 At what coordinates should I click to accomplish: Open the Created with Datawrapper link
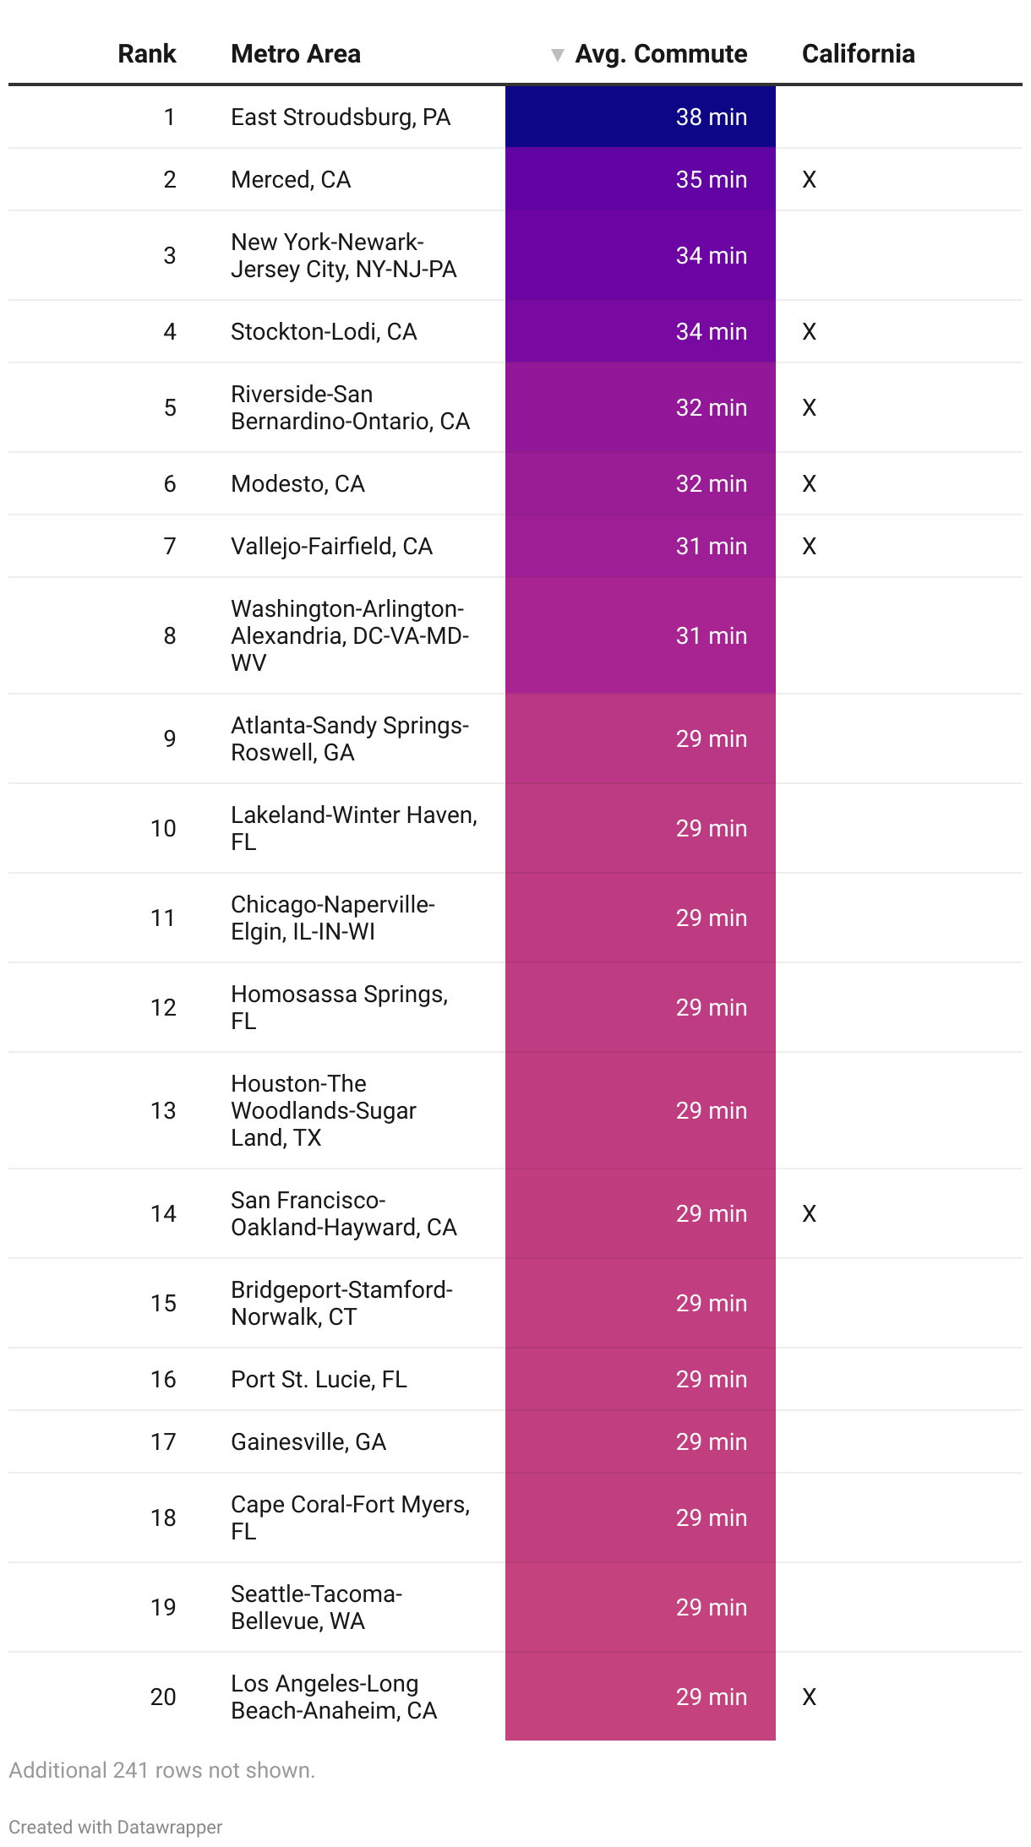click(116, 1827)
